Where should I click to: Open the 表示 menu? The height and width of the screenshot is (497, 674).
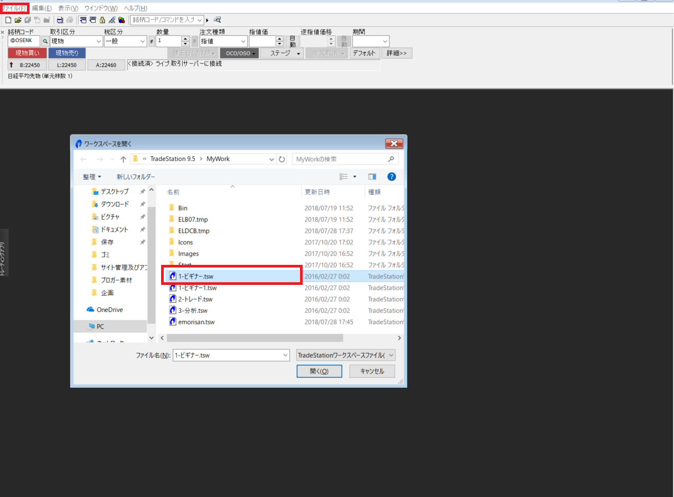click(x=68, y=8)
